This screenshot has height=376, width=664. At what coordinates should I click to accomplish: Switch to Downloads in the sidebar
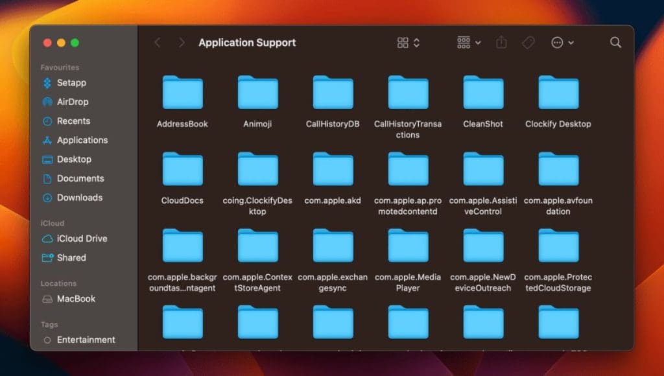pyautogui.click(x=73, y=198)
